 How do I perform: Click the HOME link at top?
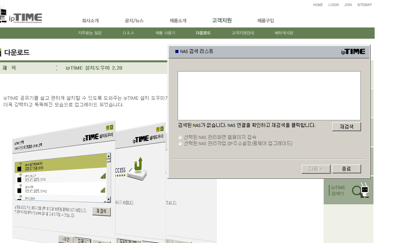(x=318, y=5)
